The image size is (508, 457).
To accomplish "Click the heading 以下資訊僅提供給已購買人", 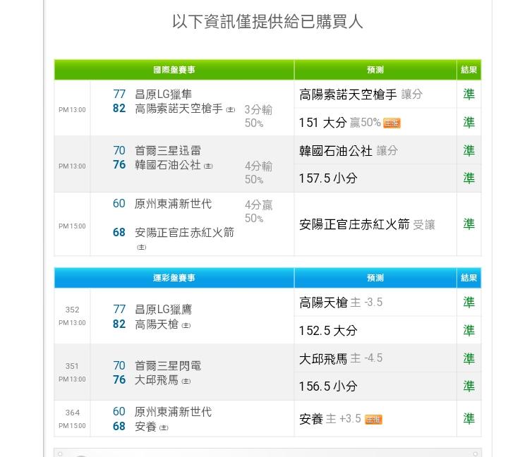I will click(x=267, y=21).
